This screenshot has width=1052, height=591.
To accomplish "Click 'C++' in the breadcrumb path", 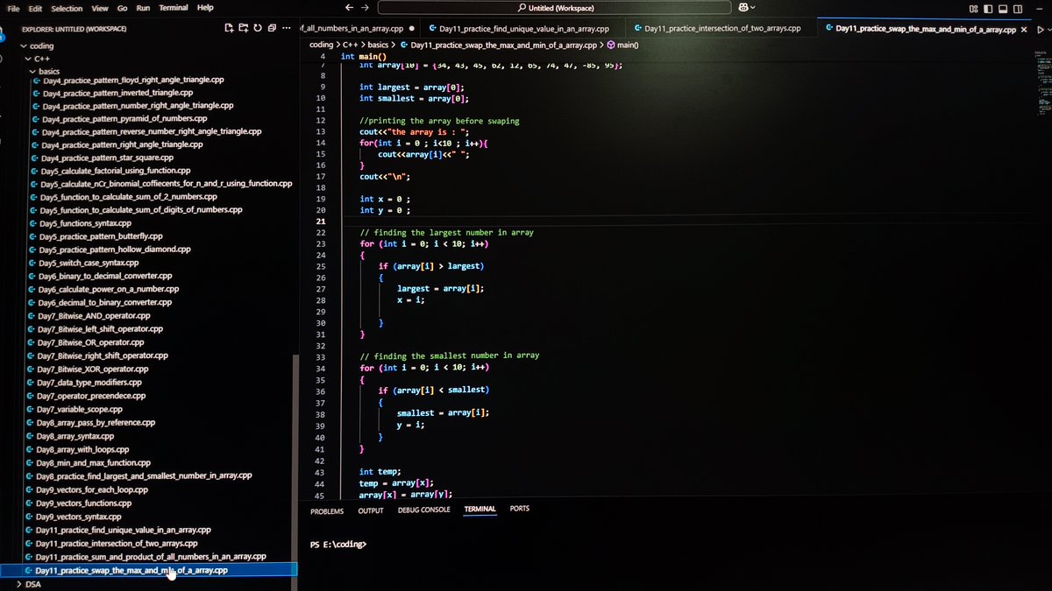I will 352,45.
